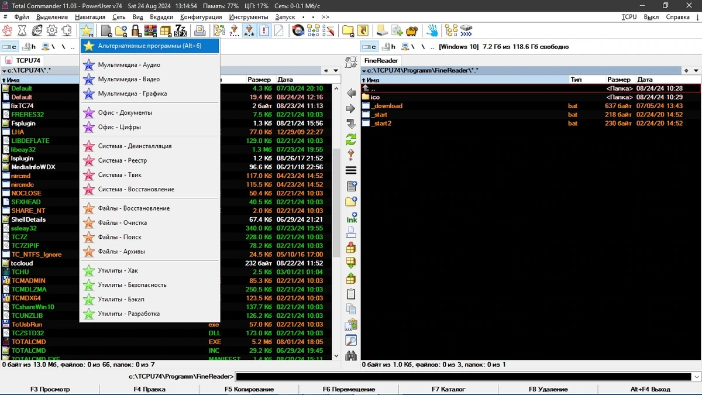Click the red exclamation mark page icon

pyautogui.click(x=264, y=30)
